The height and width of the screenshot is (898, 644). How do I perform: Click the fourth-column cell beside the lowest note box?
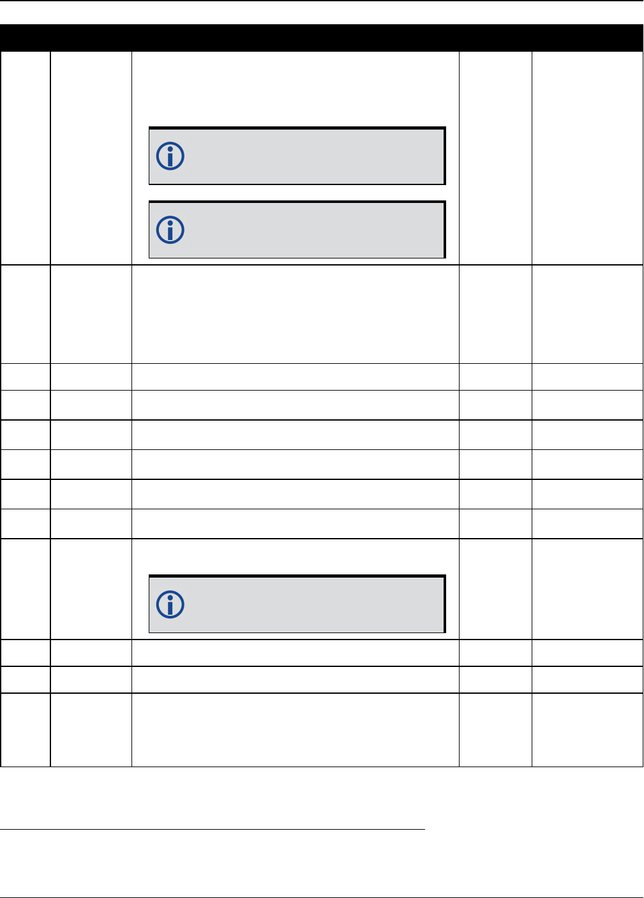[495, 589]
